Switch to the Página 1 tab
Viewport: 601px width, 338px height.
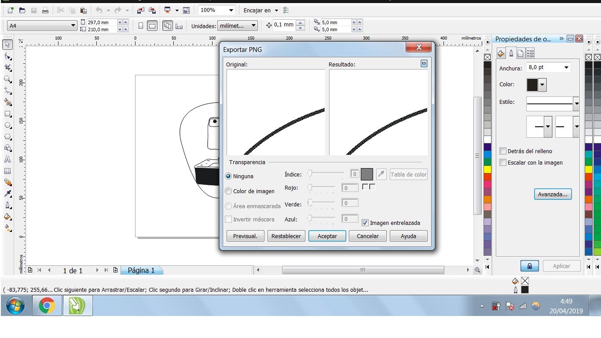tap(141, 270)
